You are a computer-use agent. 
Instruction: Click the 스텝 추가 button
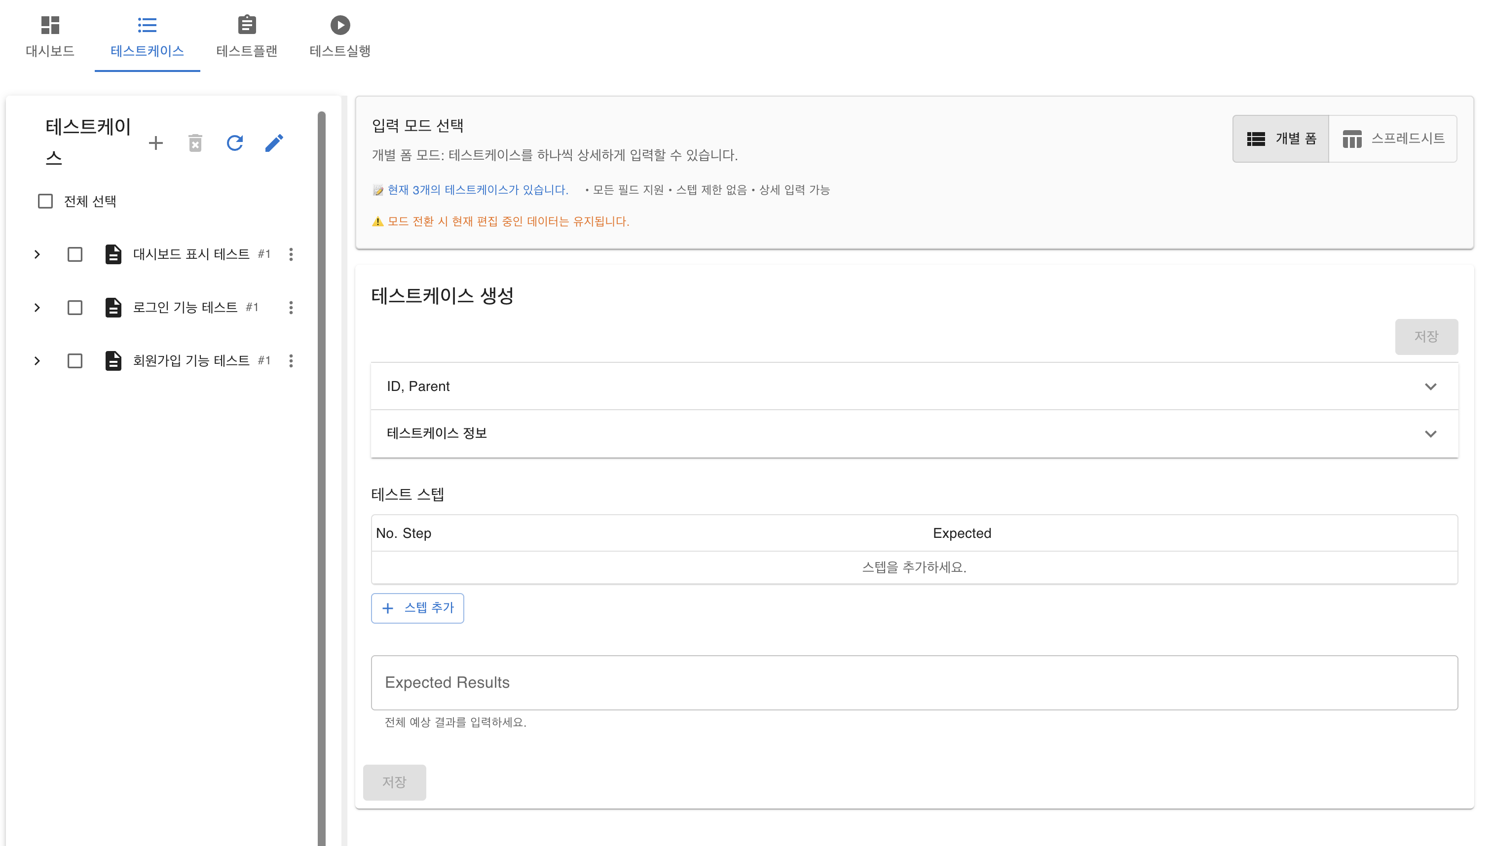click(x=417, y=608)
